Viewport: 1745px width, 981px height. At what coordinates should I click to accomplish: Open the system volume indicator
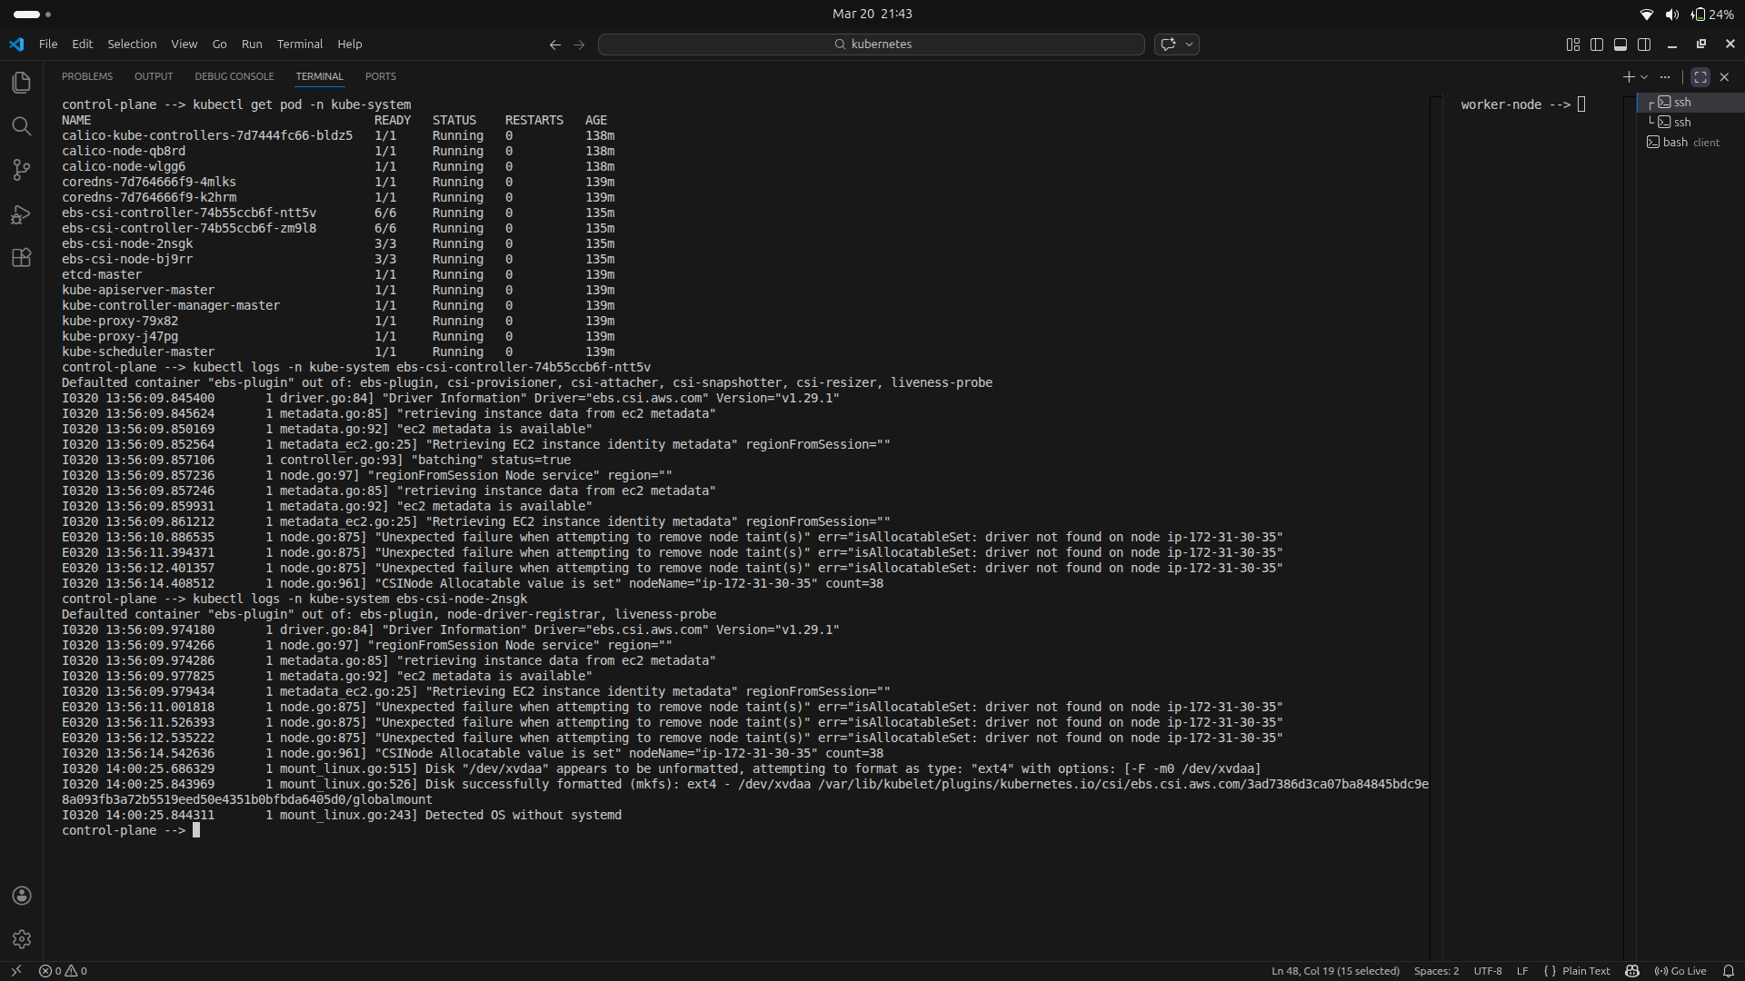coord(1672,15)
